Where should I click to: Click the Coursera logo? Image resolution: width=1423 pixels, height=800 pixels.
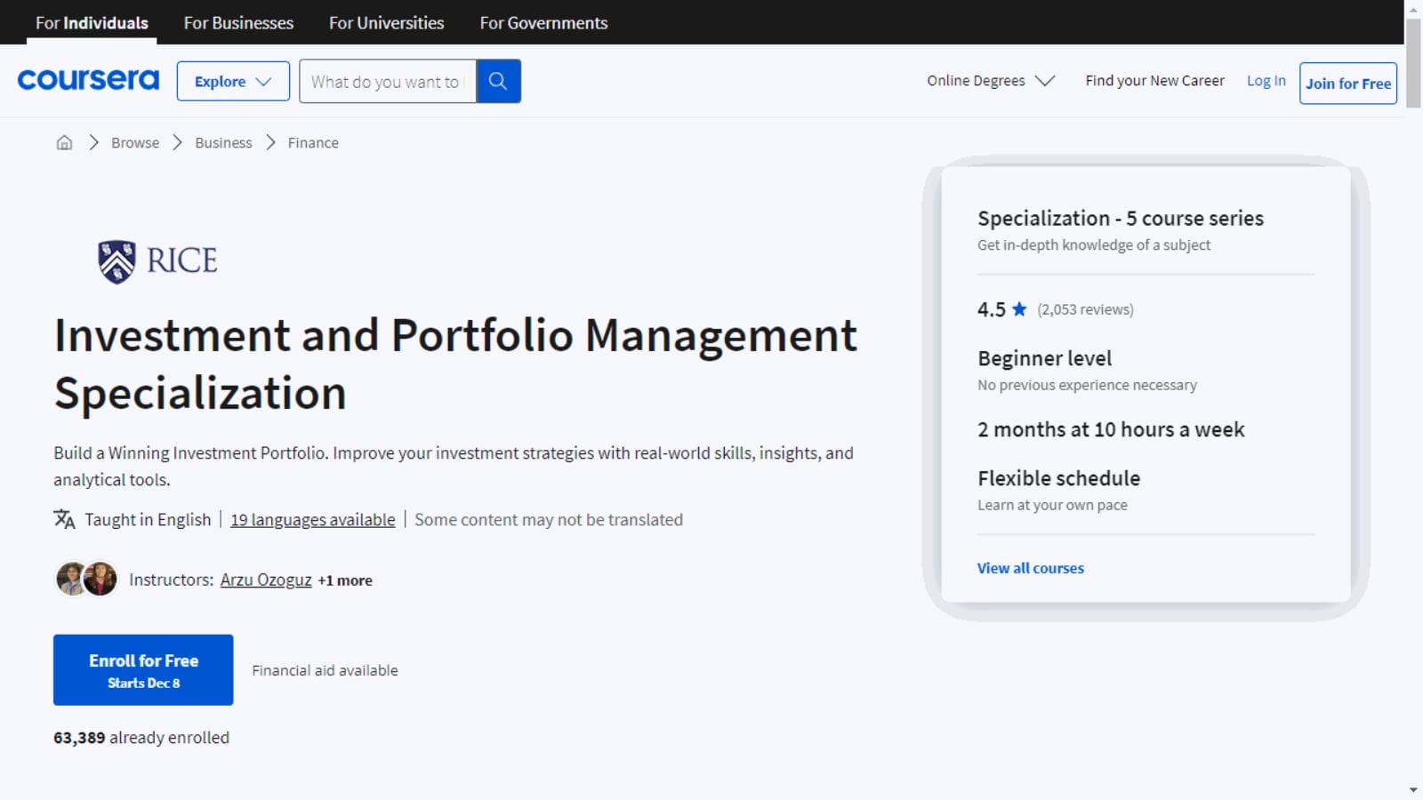click(88, 80)
